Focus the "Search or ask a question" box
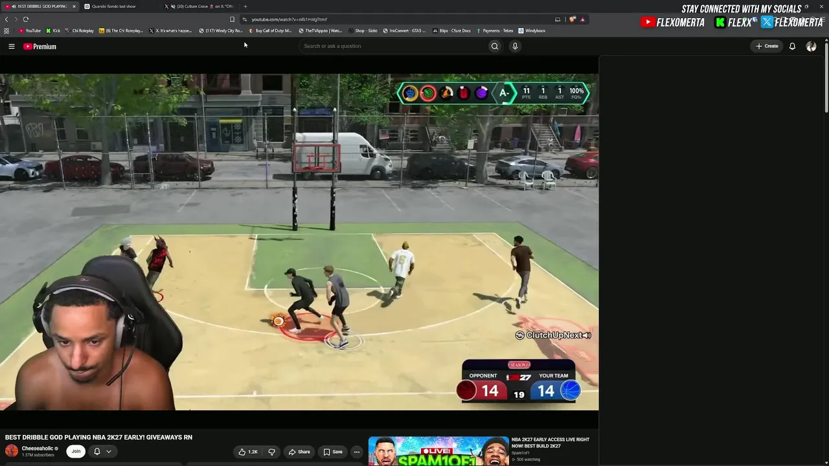Screen dimensions: 829x466 click(x=394, y=46)
